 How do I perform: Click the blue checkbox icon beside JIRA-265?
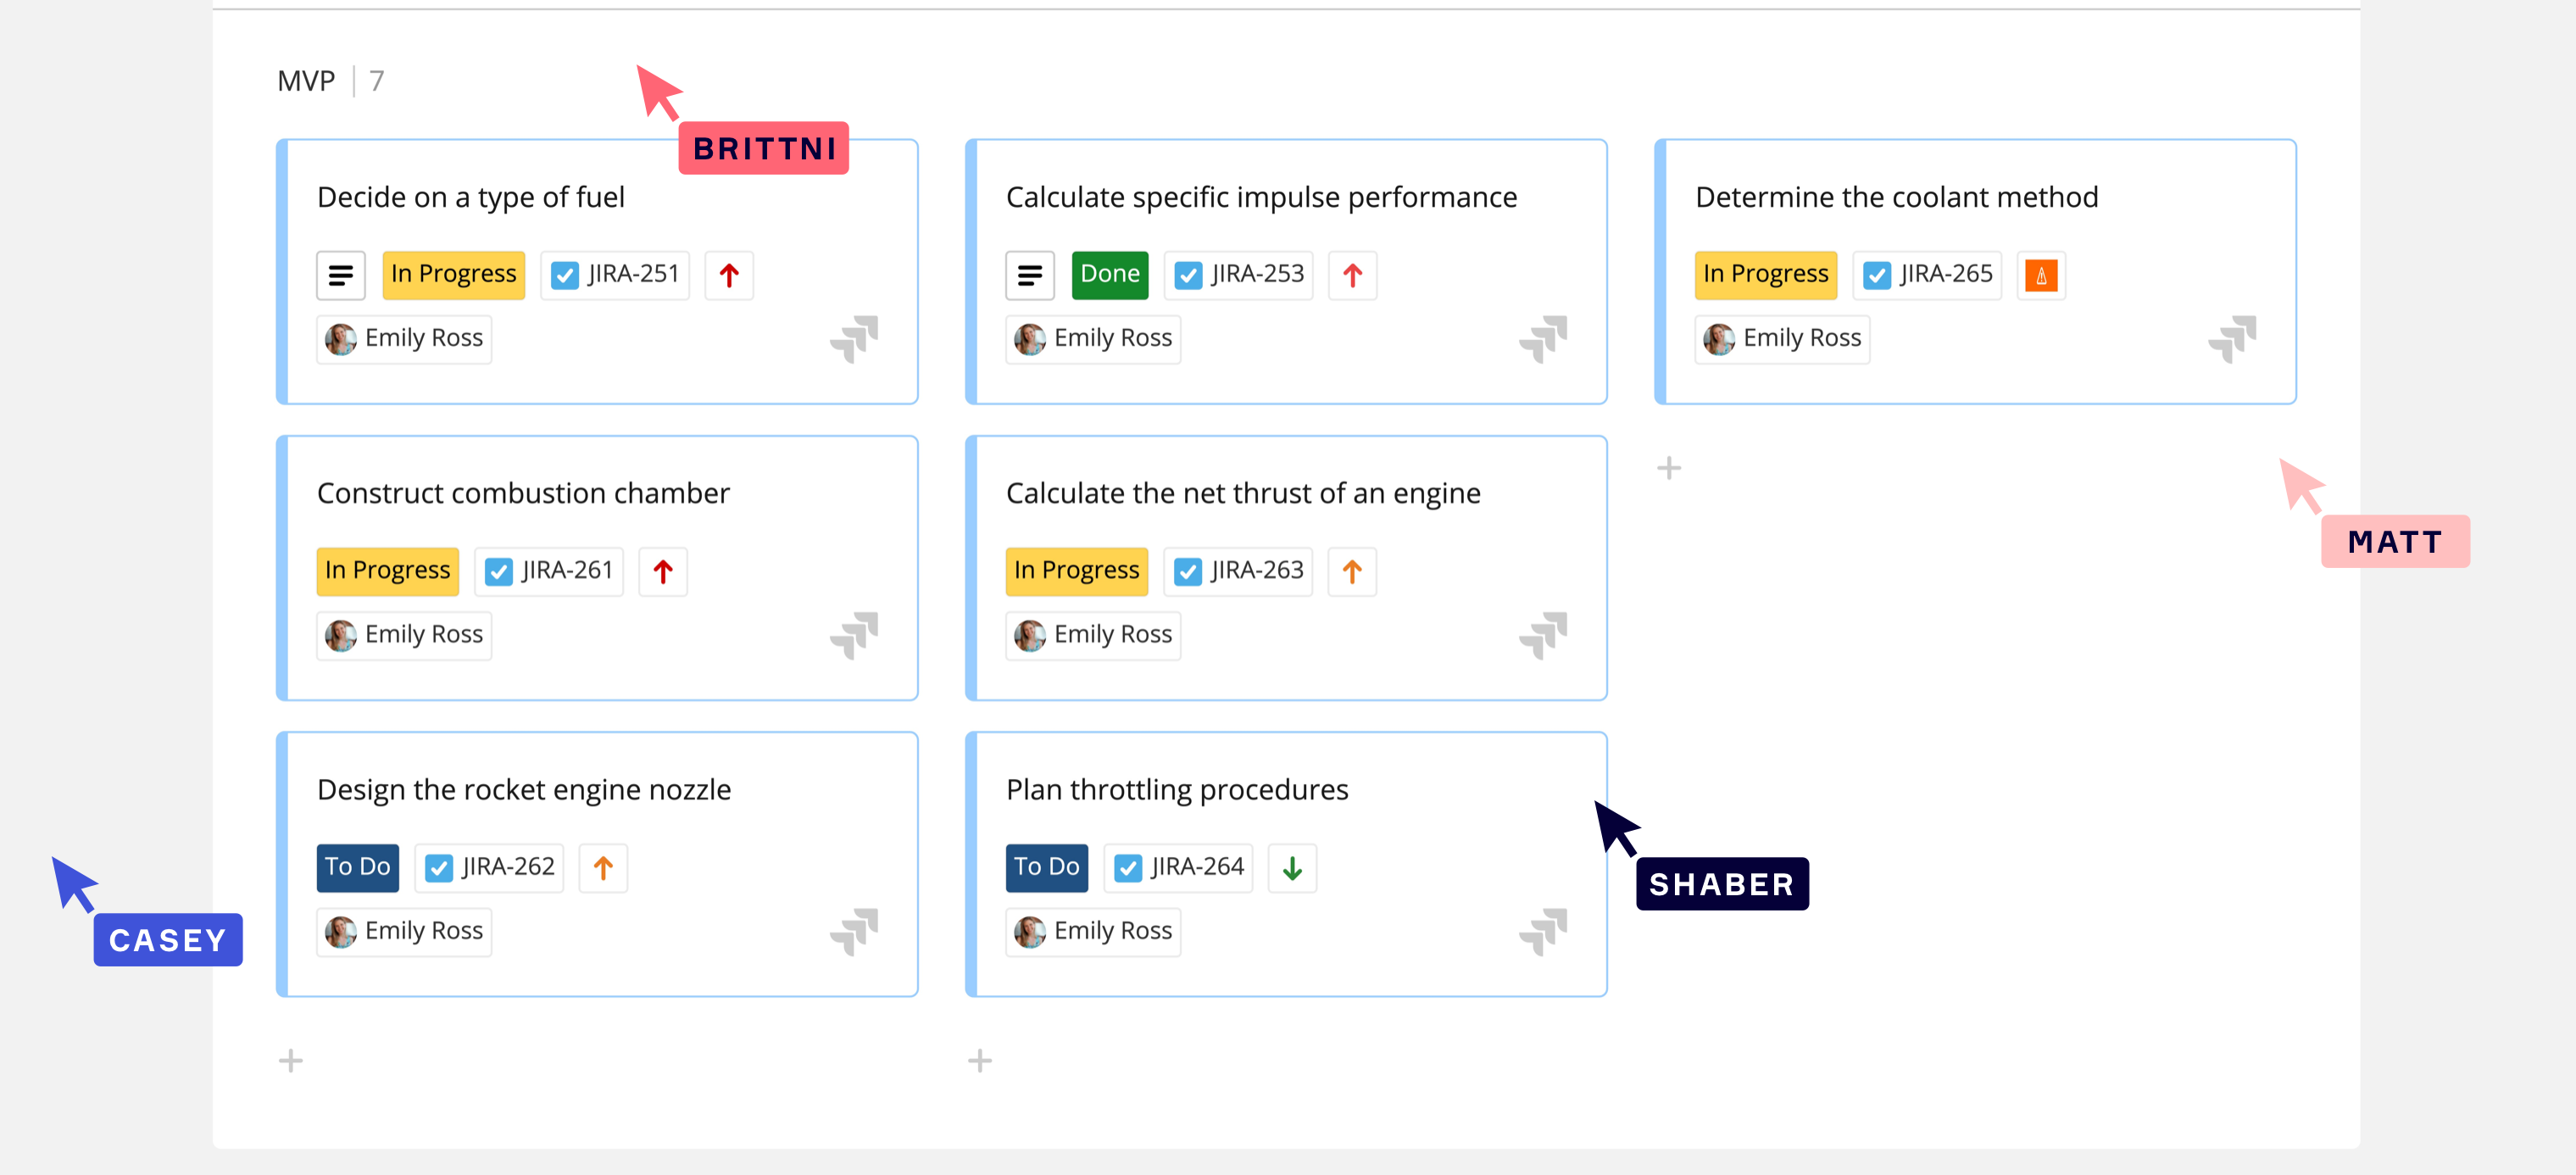click(1877, 275)
